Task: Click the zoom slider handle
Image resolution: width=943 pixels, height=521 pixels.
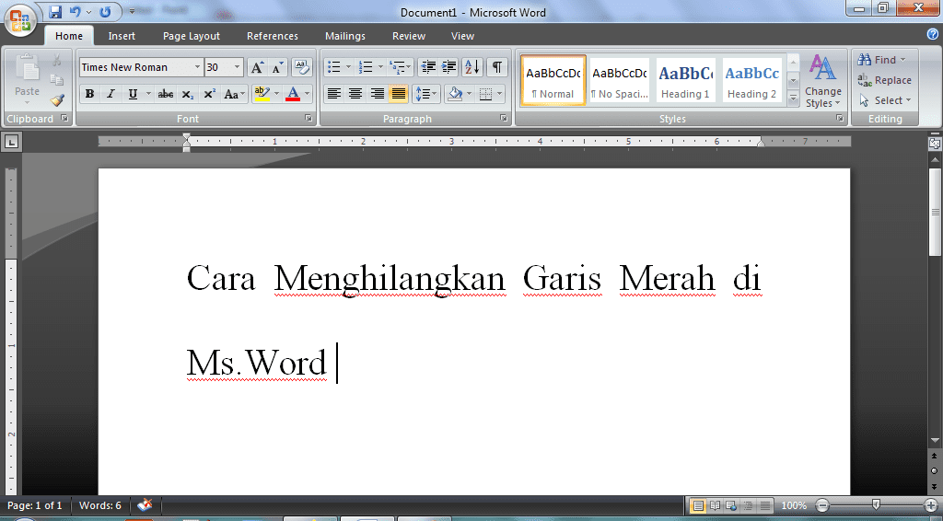Action: tap(876, 505)
